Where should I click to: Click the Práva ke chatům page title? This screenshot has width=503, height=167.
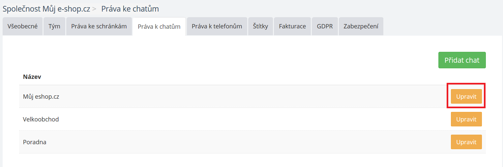(x=130, y=9)
